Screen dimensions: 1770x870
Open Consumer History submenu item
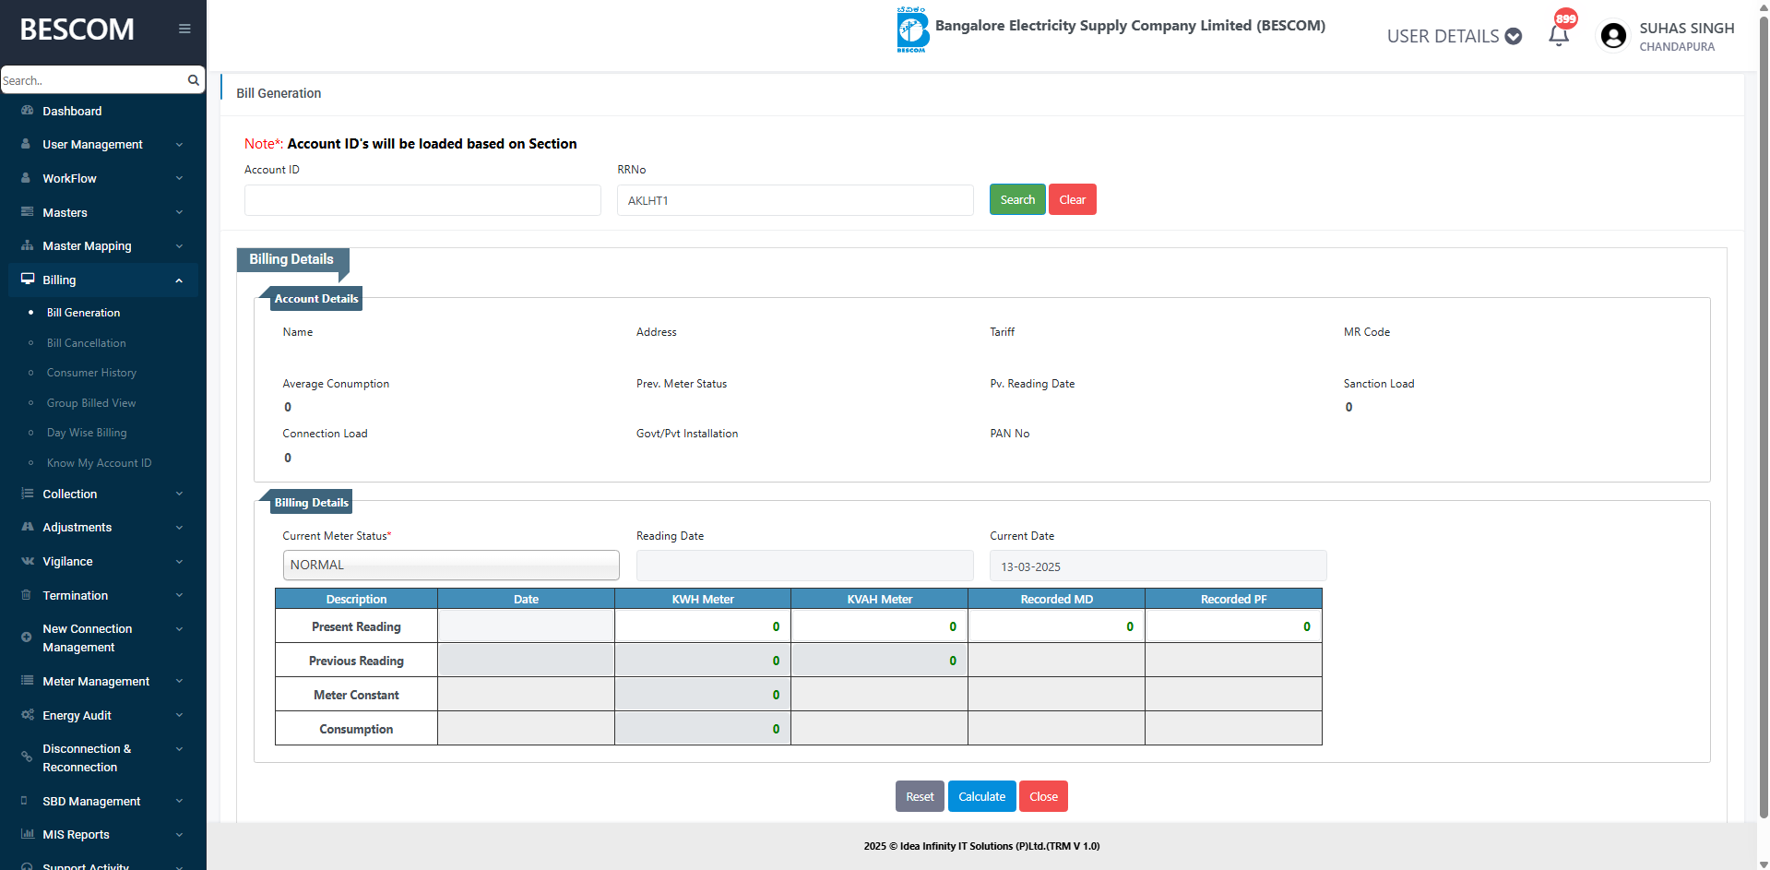click(x=91, y=373)
